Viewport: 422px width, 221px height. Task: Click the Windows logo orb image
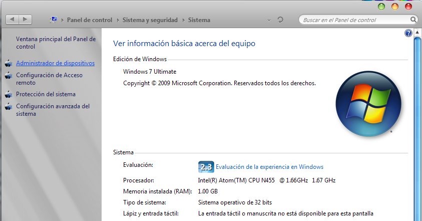pos(368,104)
